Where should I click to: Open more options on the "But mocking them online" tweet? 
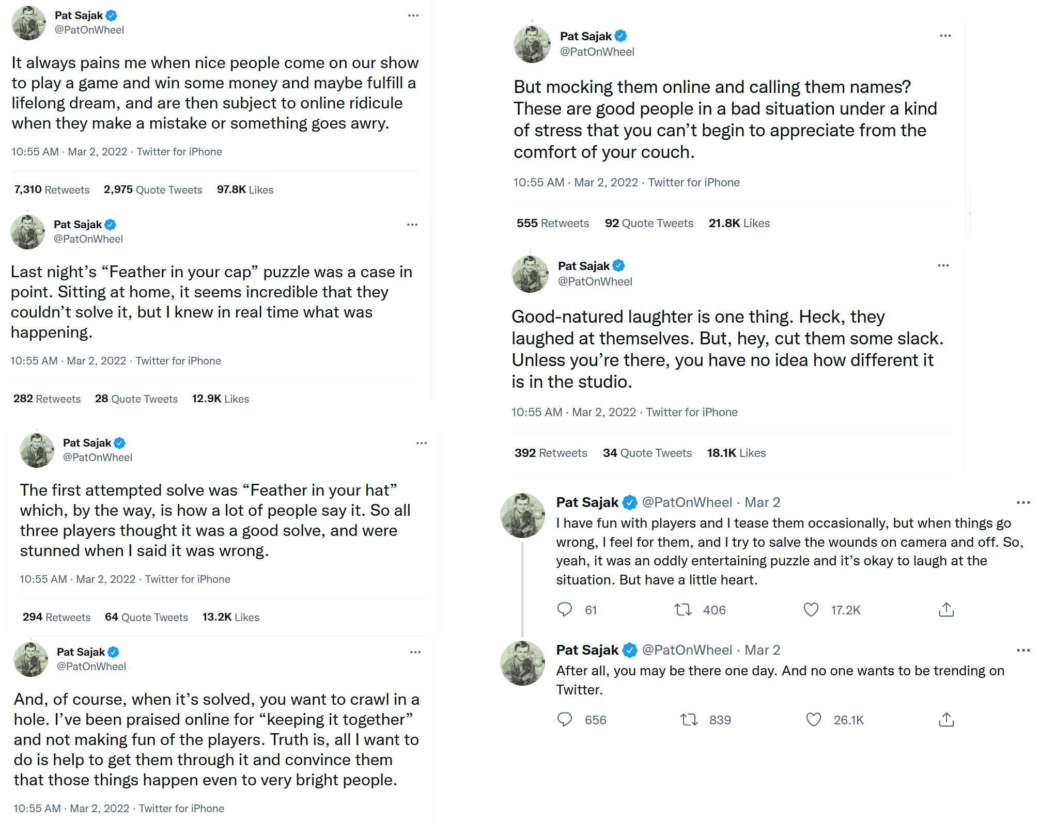pyautogui.click(x=945, y=36)
